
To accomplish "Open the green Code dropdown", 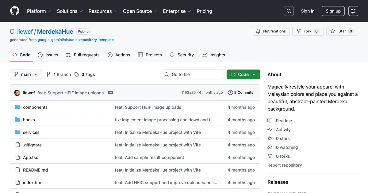I will (x=243, y=74).
